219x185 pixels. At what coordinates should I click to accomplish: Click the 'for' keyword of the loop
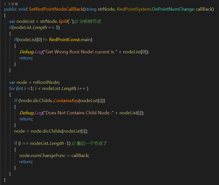click(x=12, y=88)
